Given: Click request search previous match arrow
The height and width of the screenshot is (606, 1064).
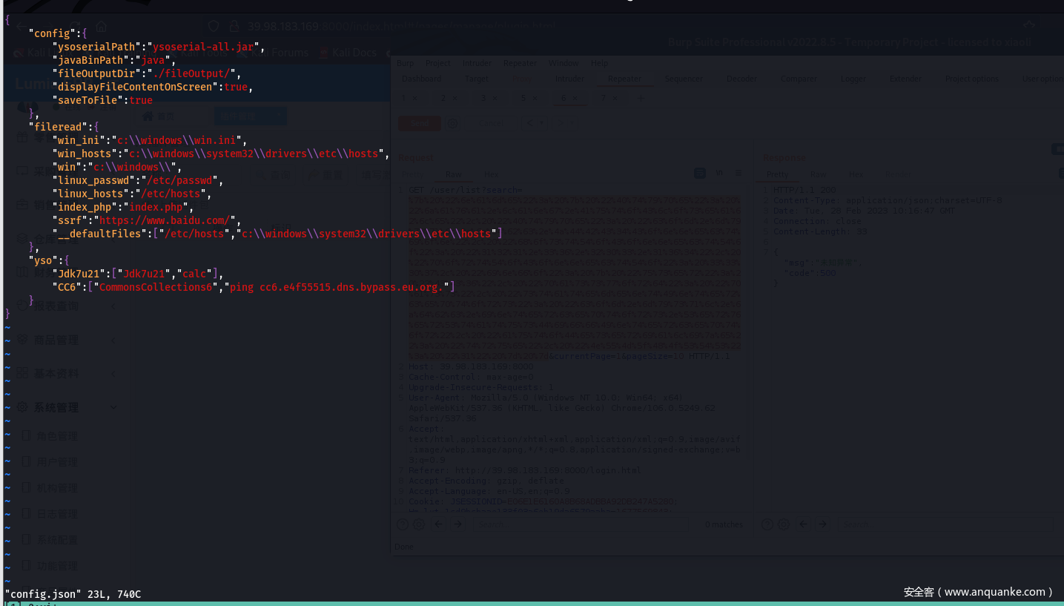Looking at the screenshot, I should click(x=438, y=524).
